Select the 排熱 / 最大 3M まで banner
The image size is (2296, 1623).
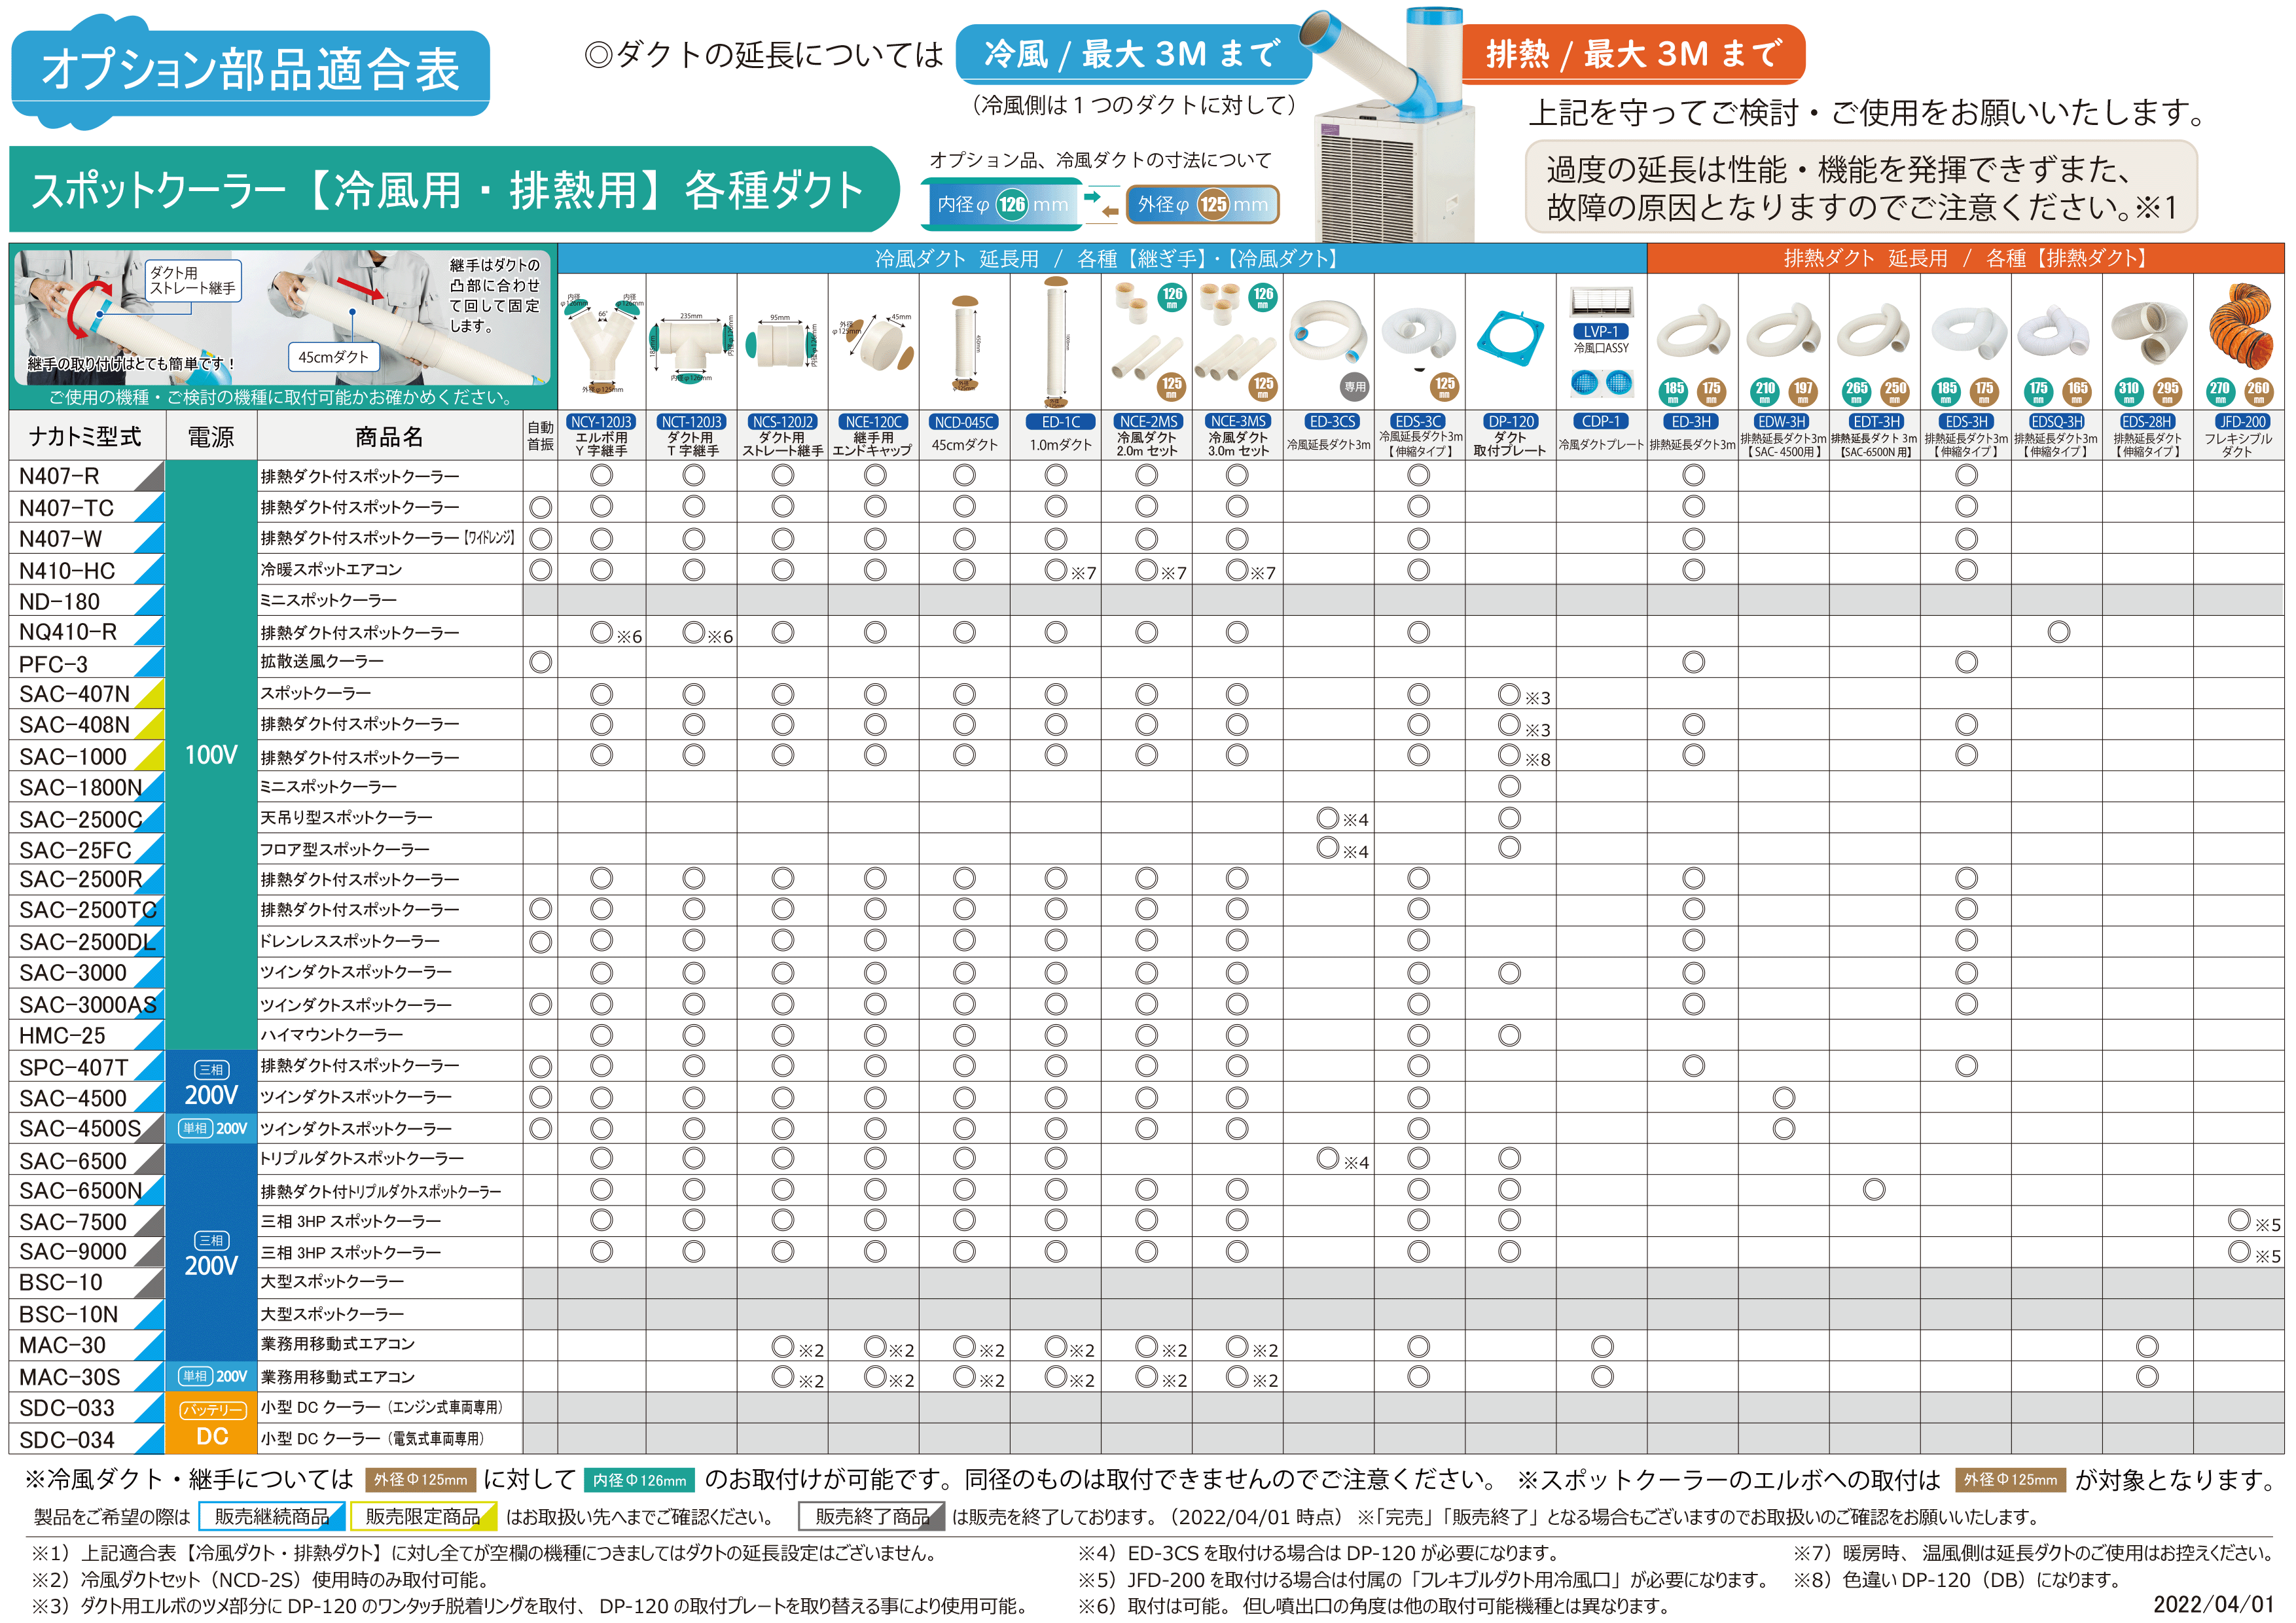tap(1633, 54)
